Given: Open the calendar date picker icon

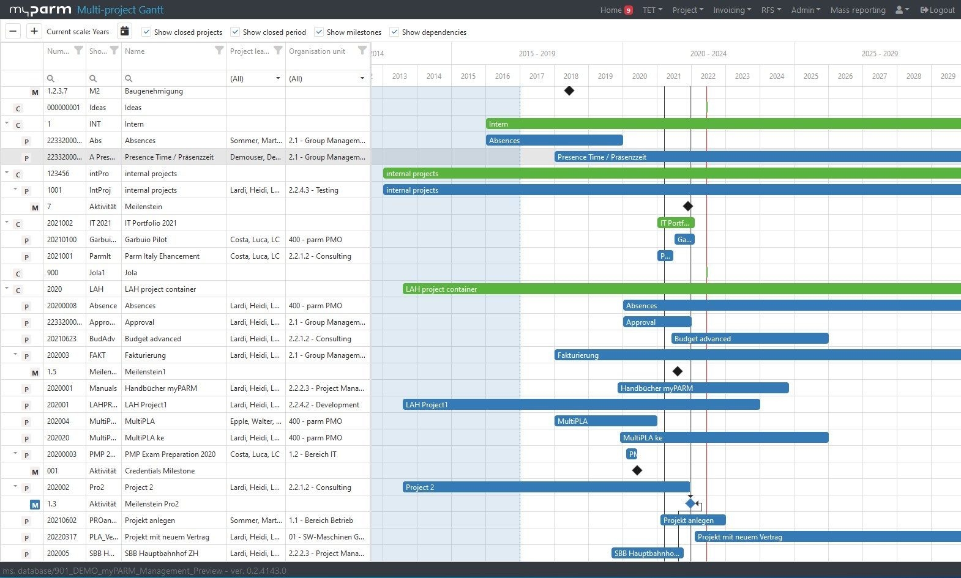Looking at the screenshot, I should click(x=124, y=32).
